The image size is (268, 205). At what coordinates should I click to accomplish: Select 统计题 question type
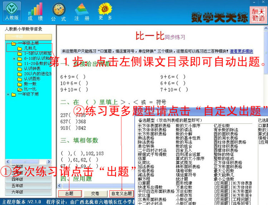[182, 179]
